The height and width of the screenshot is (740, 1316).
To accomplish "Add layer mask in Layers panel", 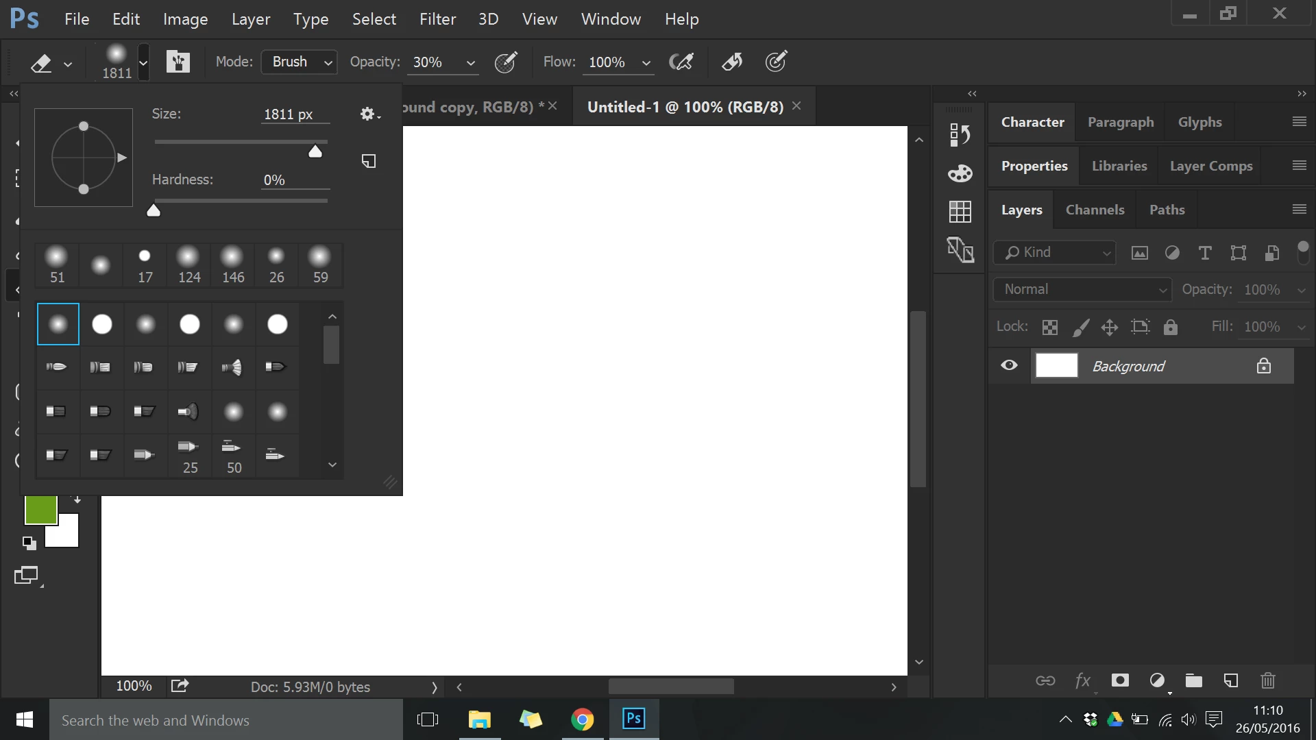I will click(x=1120, y=680).
